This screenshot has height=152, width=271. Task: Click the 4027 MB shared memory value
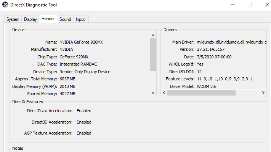point(67,94)
